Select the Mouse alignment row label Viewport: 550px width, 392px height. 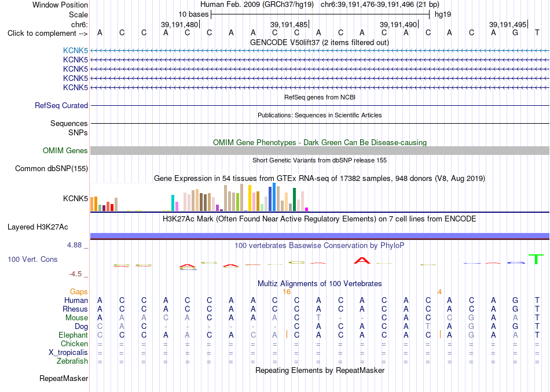pyautogui.click(x=76, y=318)
